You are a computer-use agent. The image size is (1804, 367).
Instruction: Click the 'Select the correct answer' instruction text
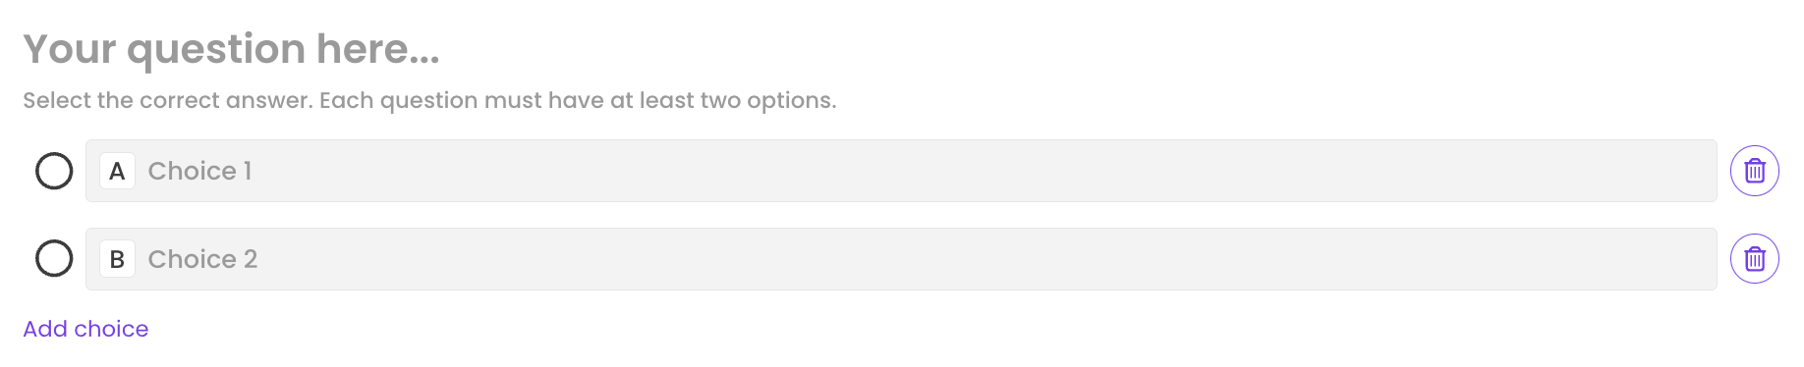pyautogui.click(x=429, y=100)
